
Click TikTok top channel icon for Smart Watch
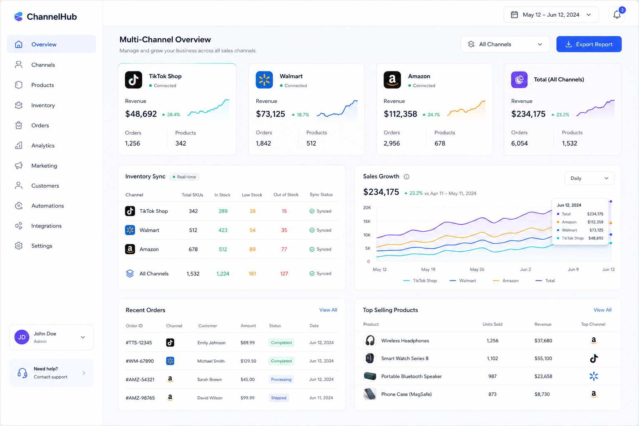594,358
